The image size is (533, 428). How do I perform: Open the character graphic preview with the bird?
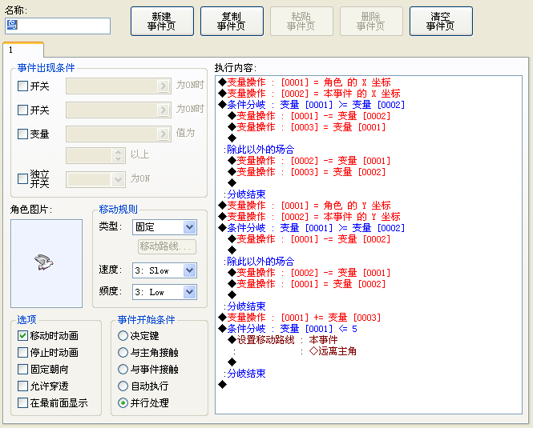point(46,263)
